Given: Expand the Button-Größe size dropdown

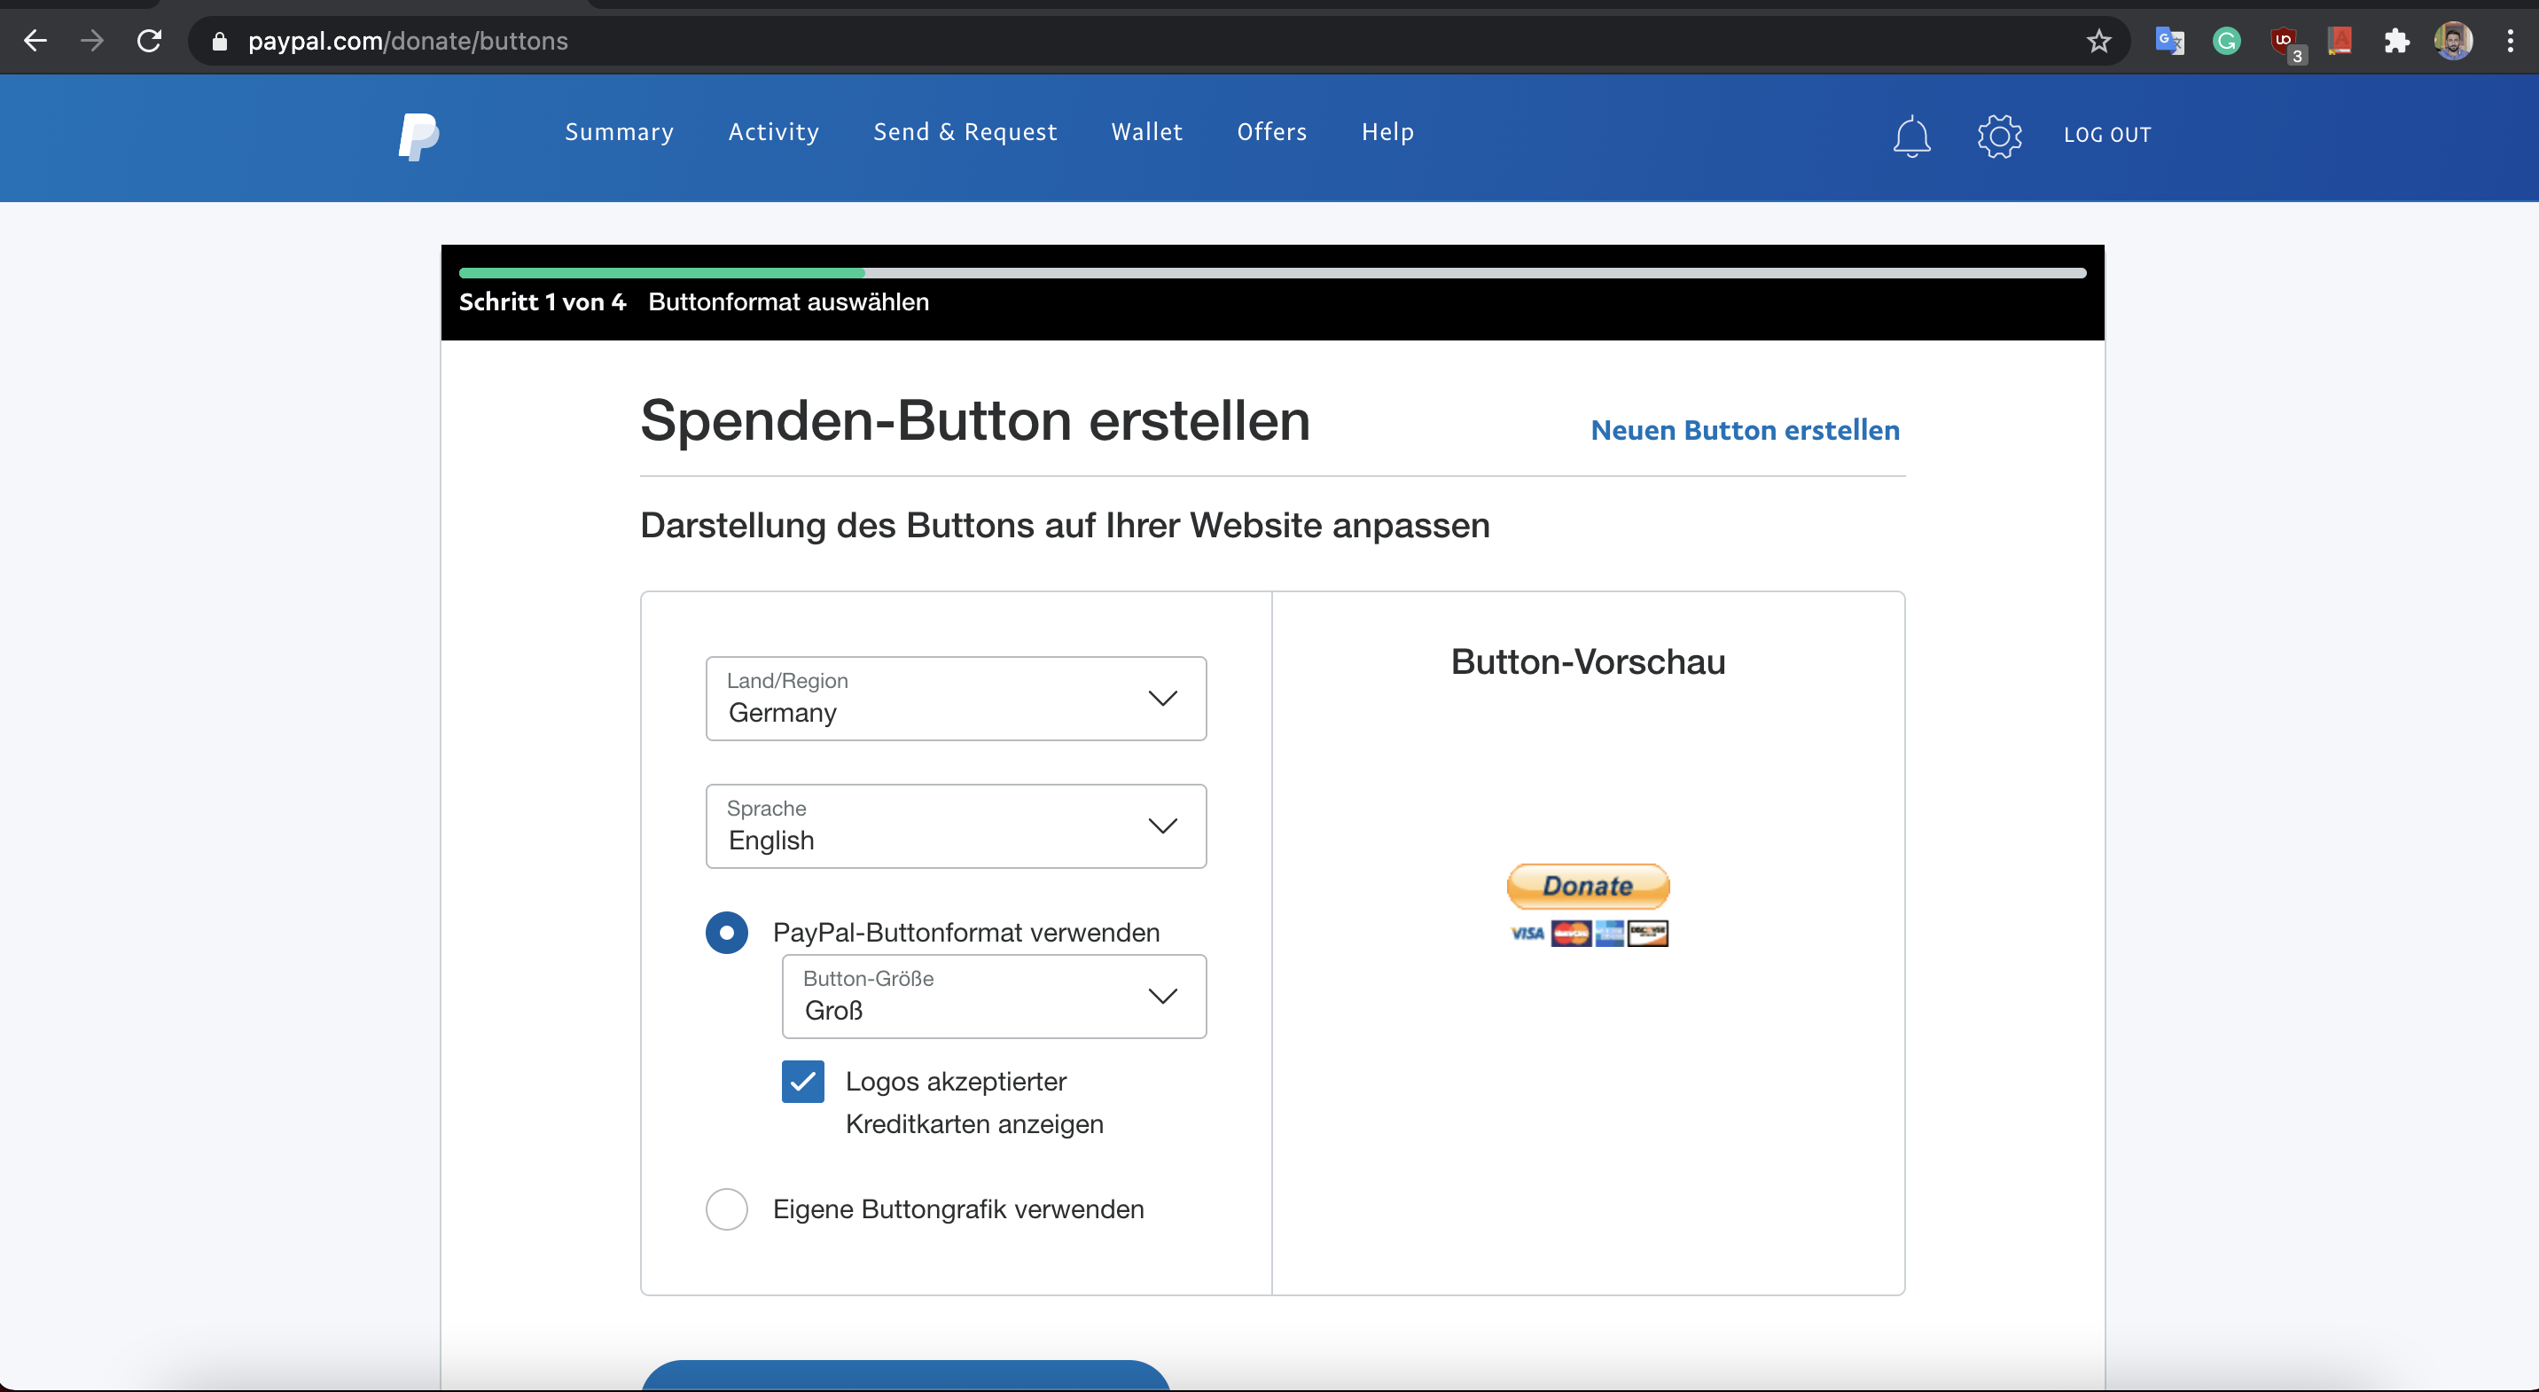Looking at the screenshot, I should point(994,996).
